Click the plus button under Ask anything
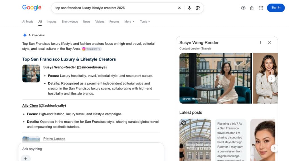This screenshot has width=289, height=161. pos(26,159)
